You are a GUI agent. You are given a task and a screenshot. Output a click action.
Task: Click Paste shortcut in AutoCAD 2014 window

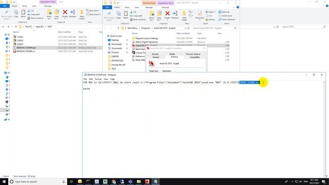pos(138,20)
